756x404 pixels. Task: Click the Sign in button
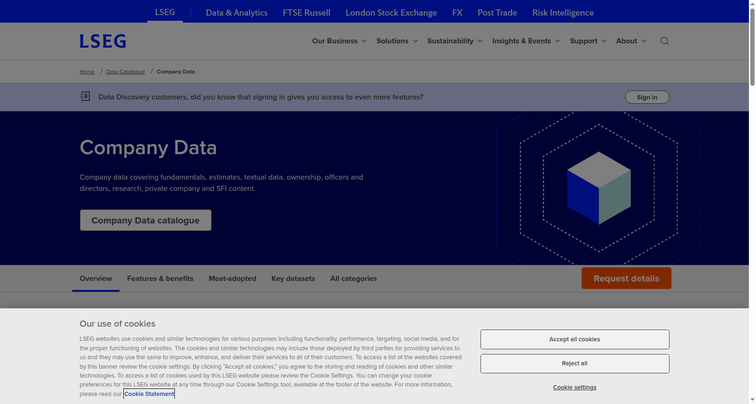click(x=647, y=97)
